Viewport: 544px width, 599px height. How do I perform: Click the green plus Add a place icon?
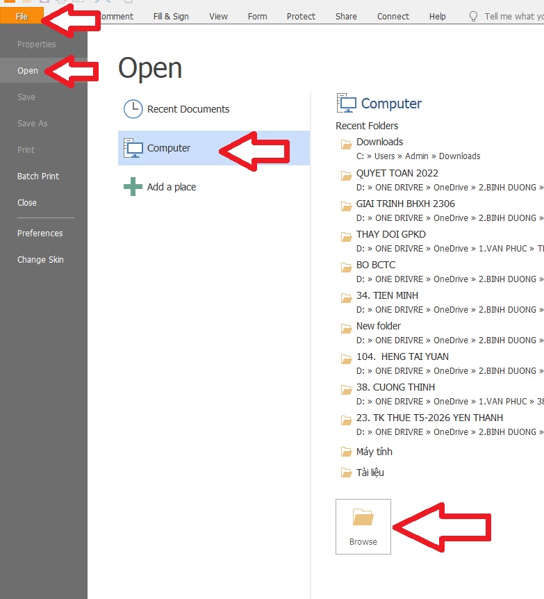[133, 187]
